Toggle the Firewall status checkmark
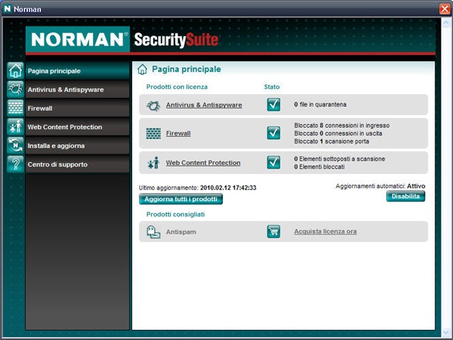The image size is (453, 340). pos(273,133)
